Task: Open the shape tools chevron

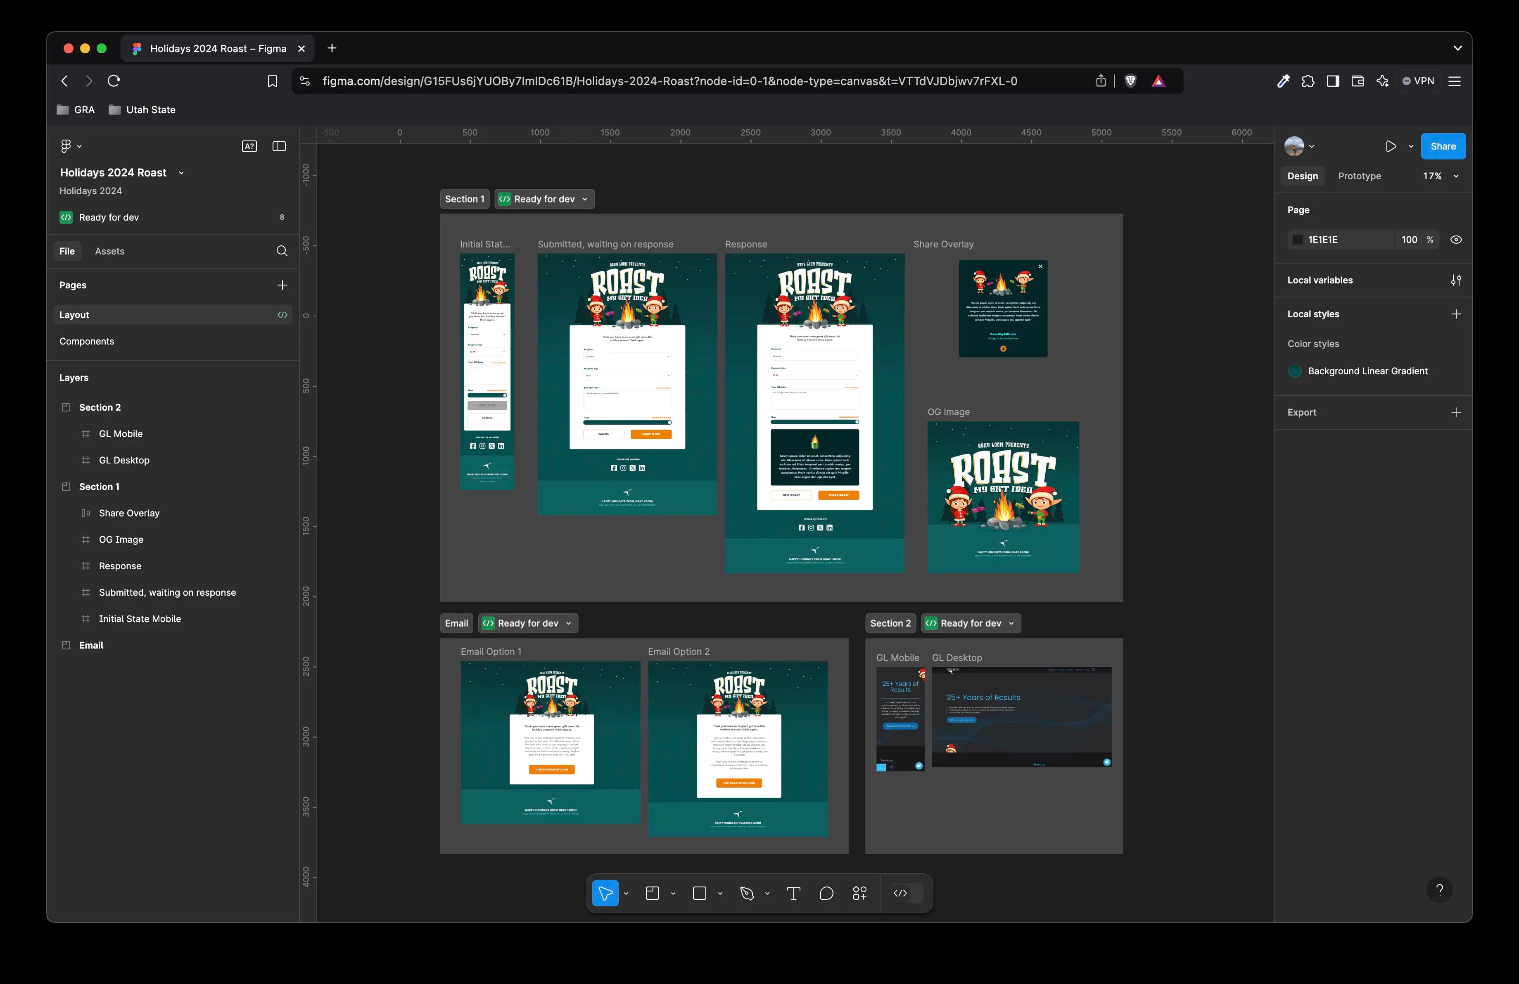Action: tap(720, 894)
